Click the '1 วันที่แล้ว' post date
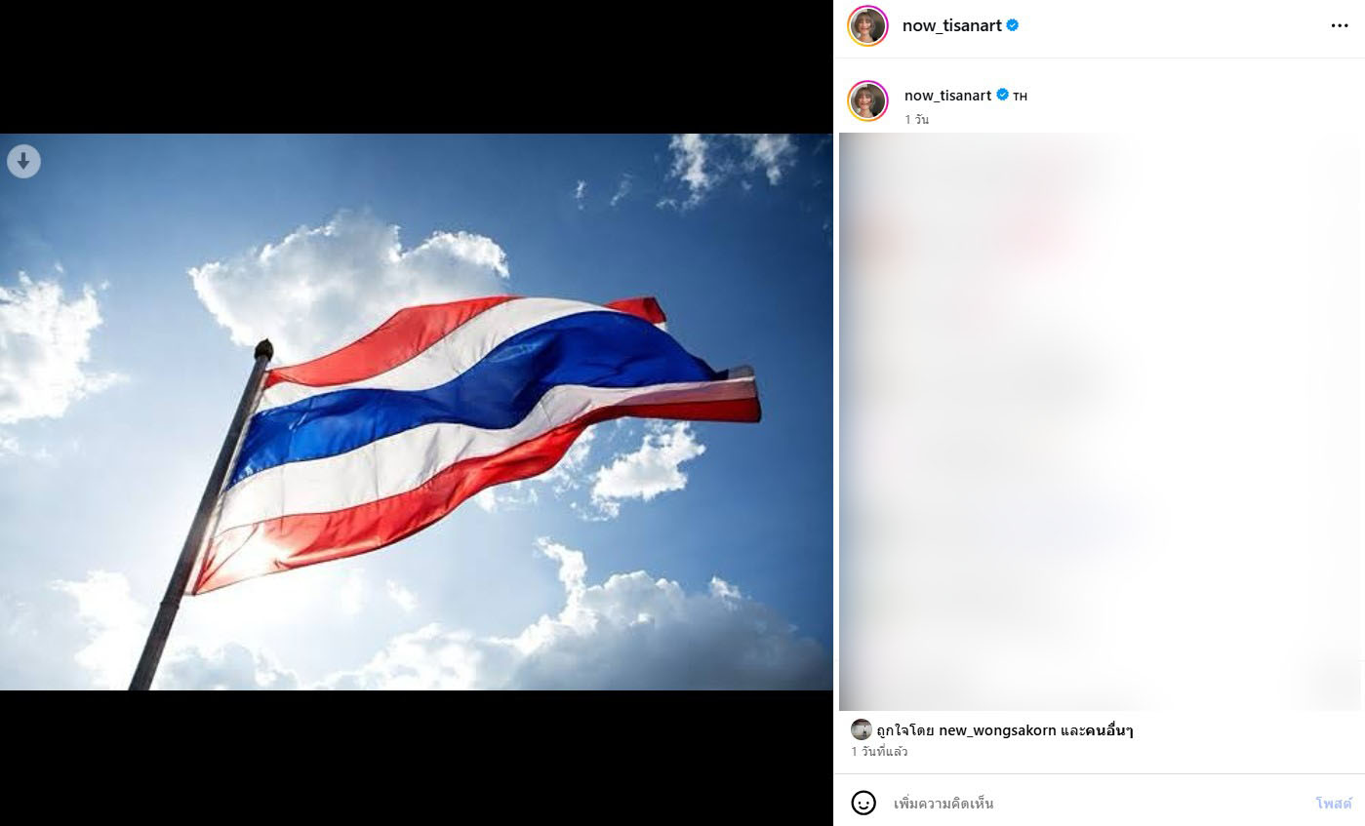 pyautogui.click(x=879, y=752)
